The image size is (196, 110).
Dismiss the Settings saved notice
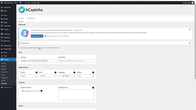(x=190, y=43)
